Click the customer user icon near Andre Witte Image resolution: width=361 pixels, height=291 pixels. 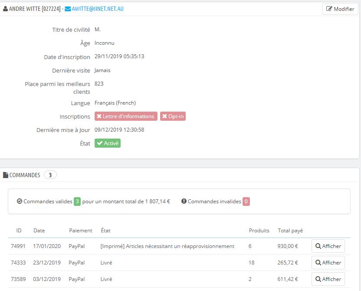pos(5,9)
